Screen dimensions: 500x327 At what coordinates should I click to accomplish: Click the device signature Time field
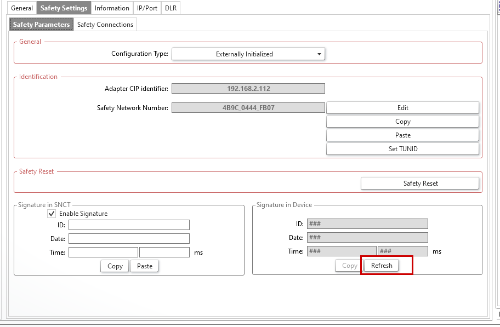(342, 251)
